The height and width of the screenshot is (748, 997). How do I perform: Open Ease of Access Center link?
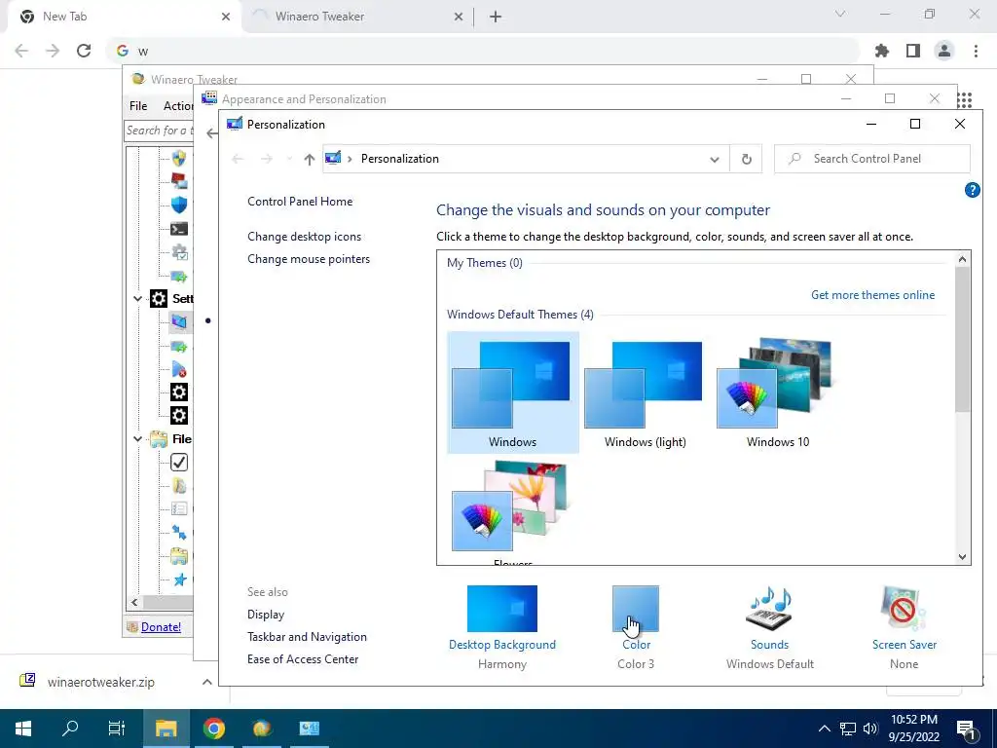303,659
